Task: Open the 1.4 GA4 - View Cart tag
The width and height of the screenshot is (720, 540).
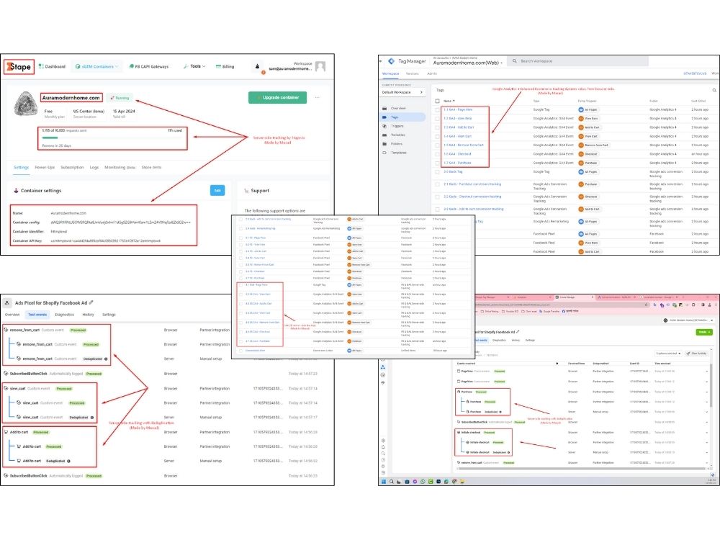Action: [458, 136]
